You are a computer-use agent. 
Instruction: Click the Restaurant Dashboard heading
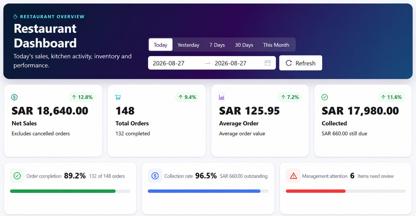[x=45, y=36]
